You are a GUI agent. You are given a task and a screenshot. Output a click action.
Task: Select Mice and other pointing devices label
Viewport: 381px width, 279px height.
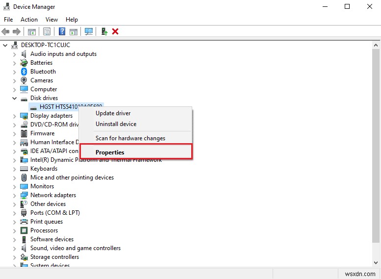pyautogui.click(x=72, y=178)
